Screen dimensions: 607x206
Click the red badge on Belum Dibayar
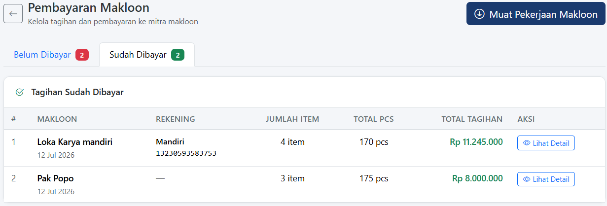[82, 55]
